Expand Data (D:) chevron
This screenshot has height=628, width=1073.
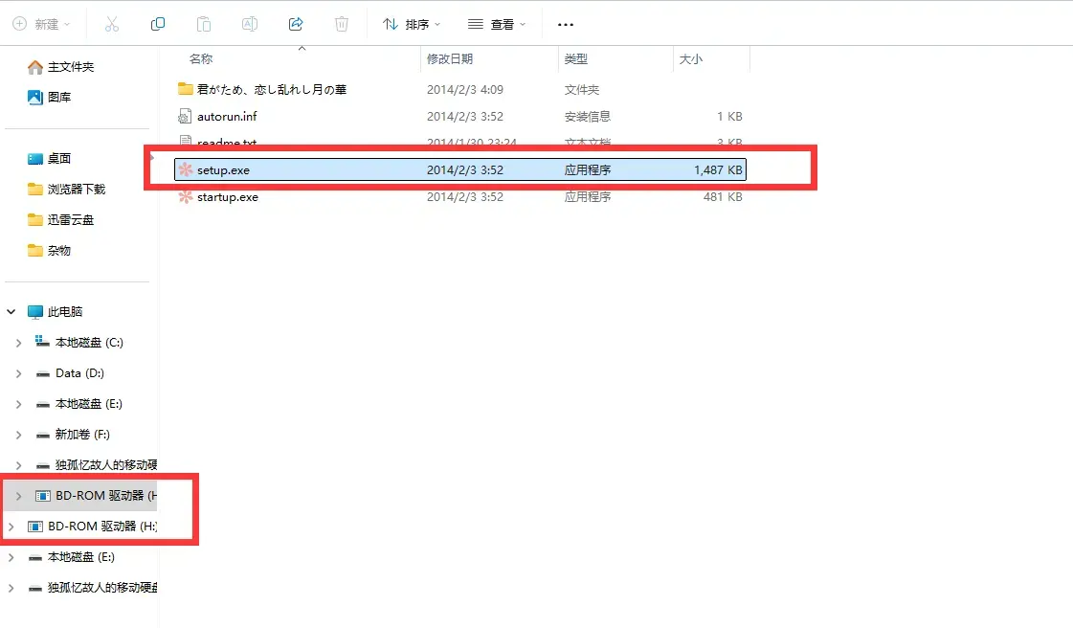tap(18, 373)
